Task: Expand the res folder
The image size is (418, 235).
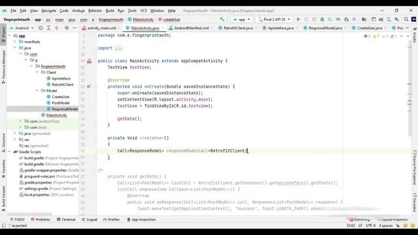Action: tap(15, 139)
